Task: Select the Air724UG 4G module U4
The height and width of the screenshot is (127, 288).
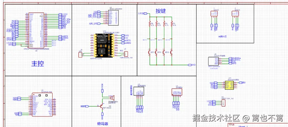Action: pyautogui.click(x=42, y=105)
